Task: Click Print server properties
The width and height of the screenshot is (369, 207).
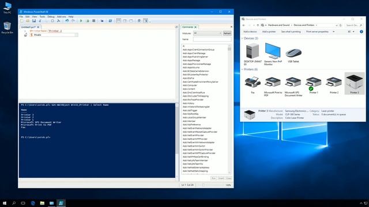Action: point(317,32)
